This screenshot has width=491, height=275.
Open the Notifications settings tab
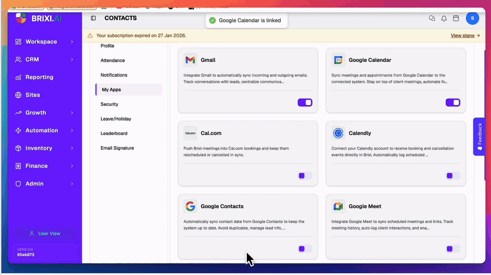click(x=114, y=75)
